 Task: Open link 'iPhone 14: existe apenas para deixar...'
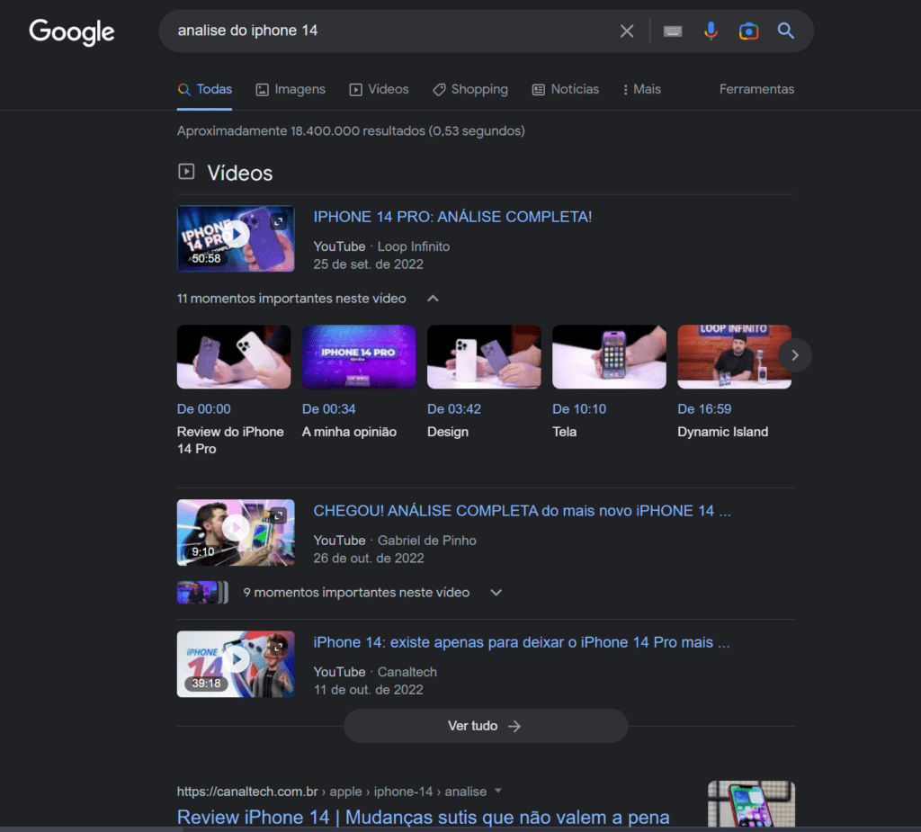coord(522,642)
